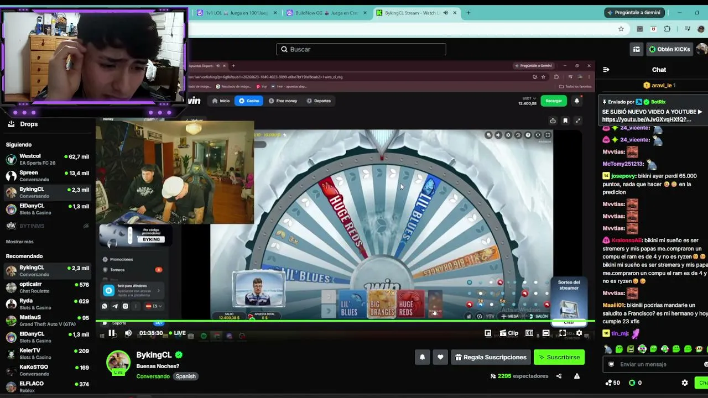Open Ryda channel in Recomendado
708x398 pixels.
point(47,304)
